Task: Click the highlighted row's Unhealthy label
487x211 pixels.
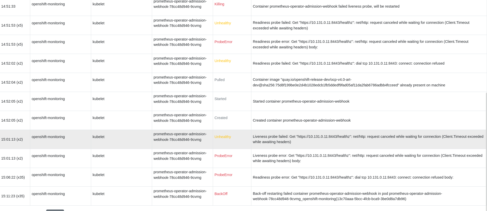Action: [x=223, y=137]
